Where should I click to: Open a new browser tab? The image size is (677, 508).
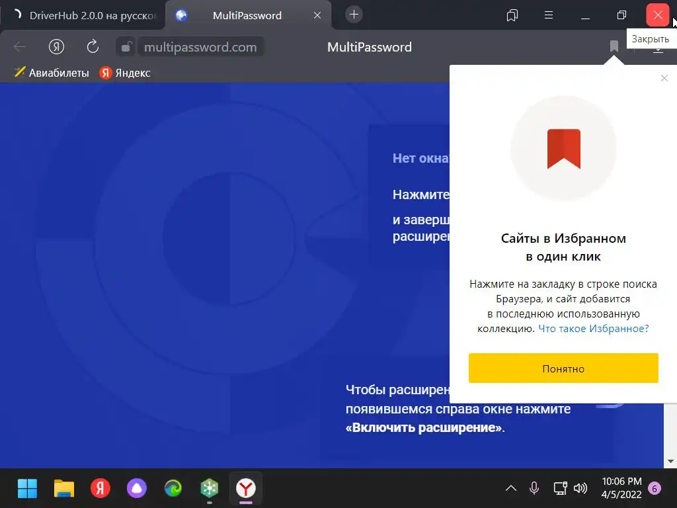(x=354, y=15)
